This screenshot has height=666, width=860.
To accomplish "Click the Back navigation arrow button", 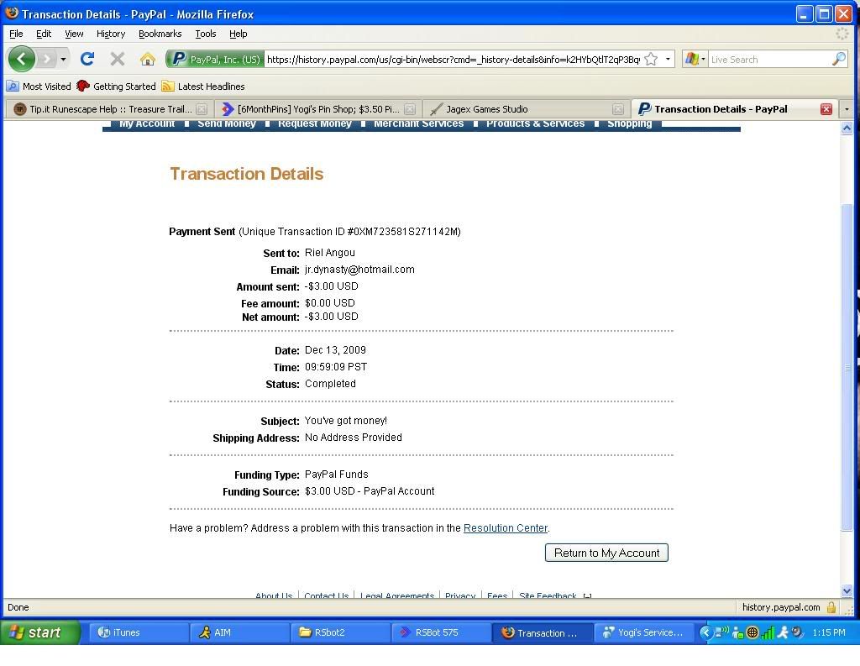I will (22, 59).
